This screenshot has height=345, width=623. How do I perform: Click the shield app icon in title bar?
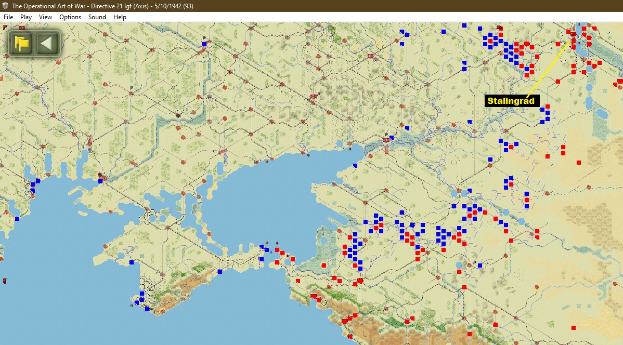[x=5, y=6]
